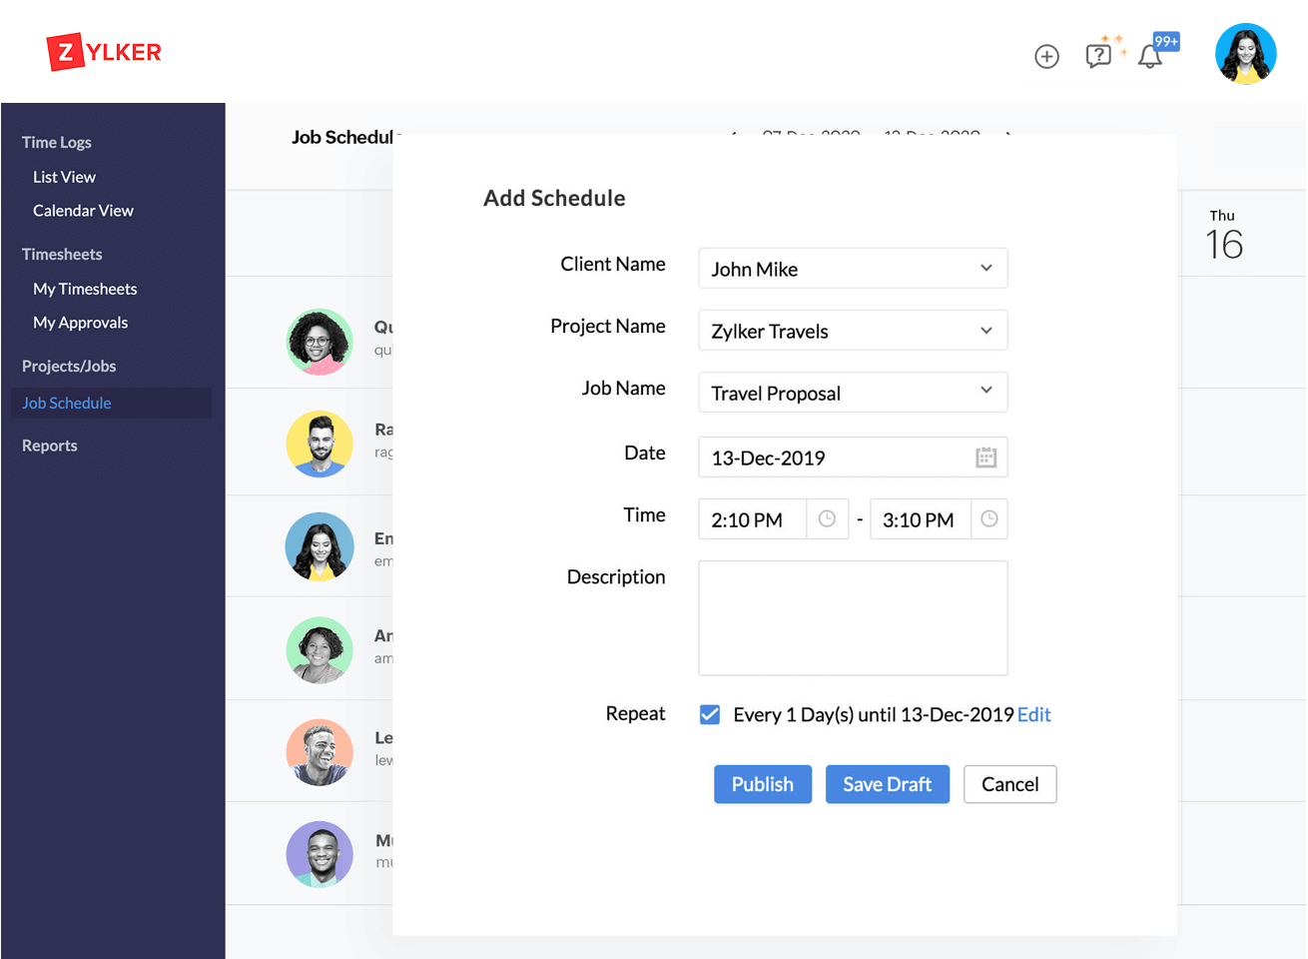The height and width of the screenshot is (959, 1308).
Task: Select Job Schedule in sidebar
Action: (111, 403)
